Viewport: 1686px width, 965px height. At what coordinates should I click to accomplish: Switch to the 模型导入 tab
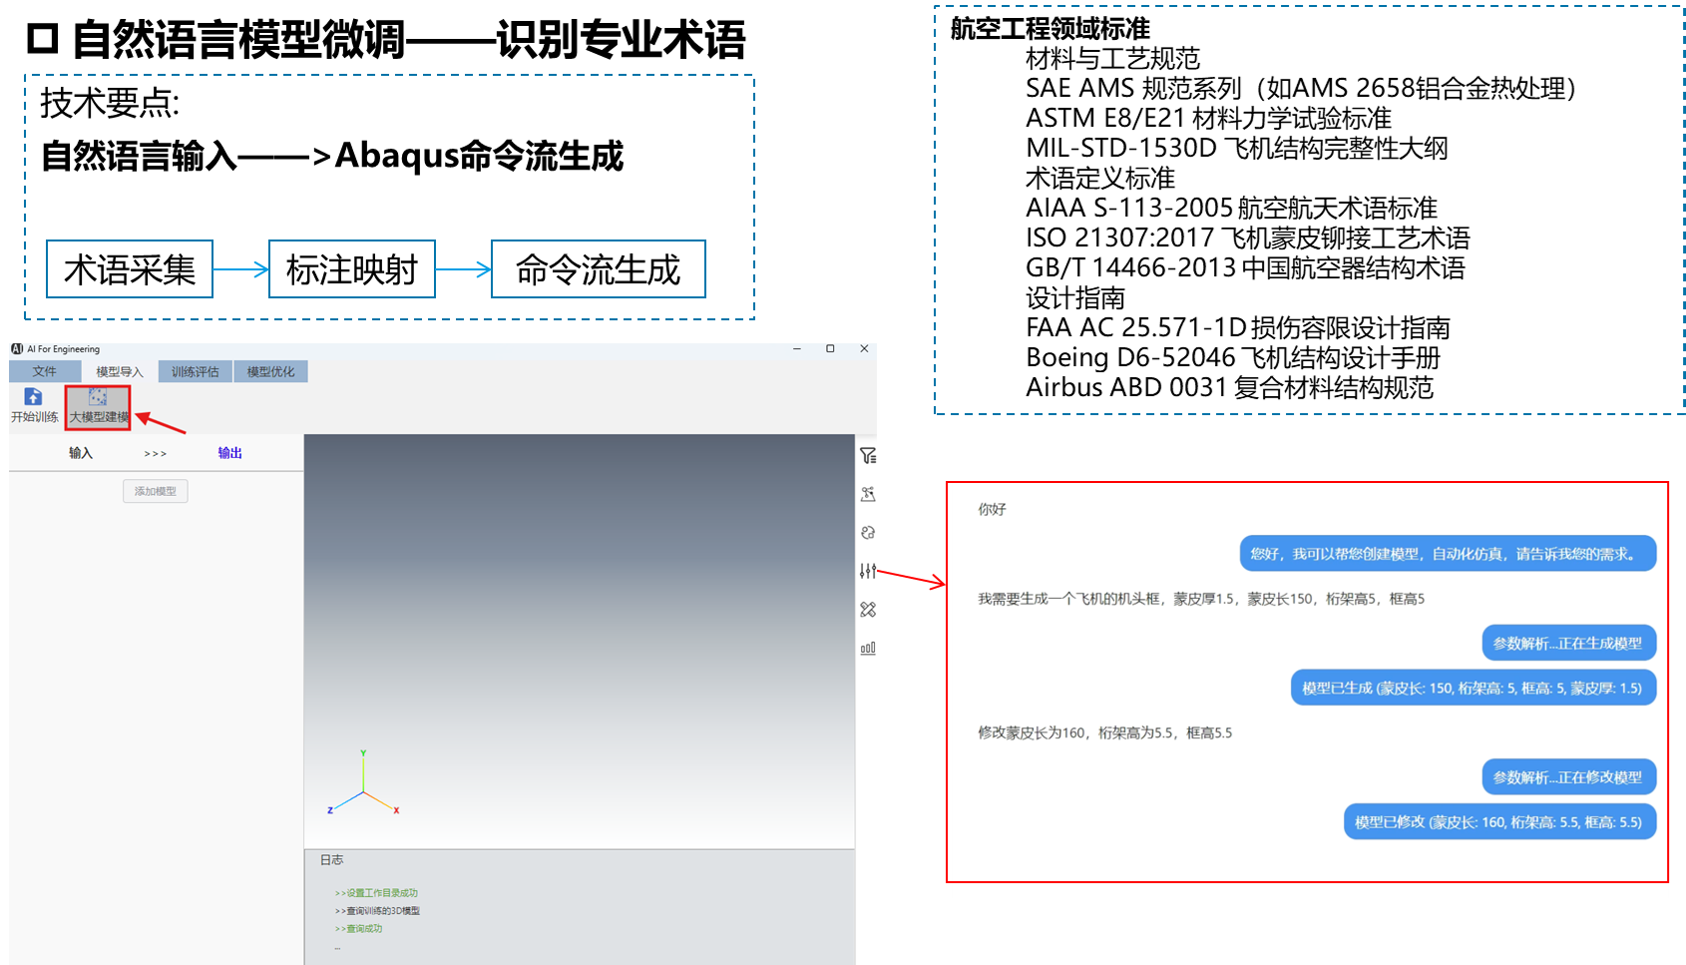pos(120,371)
